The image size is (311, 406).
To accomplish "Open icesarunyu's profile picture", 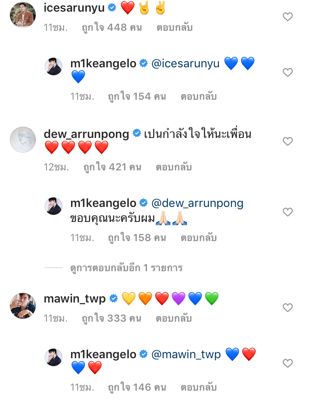I will click(23, 15).
